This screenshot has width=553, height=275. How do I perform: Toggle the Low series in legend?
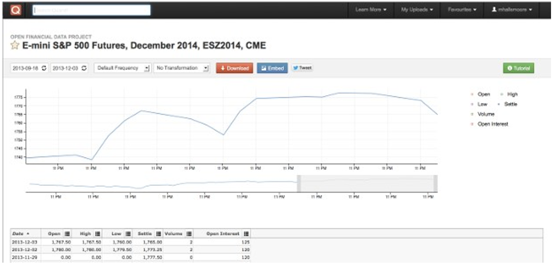(x=479, y=104)
